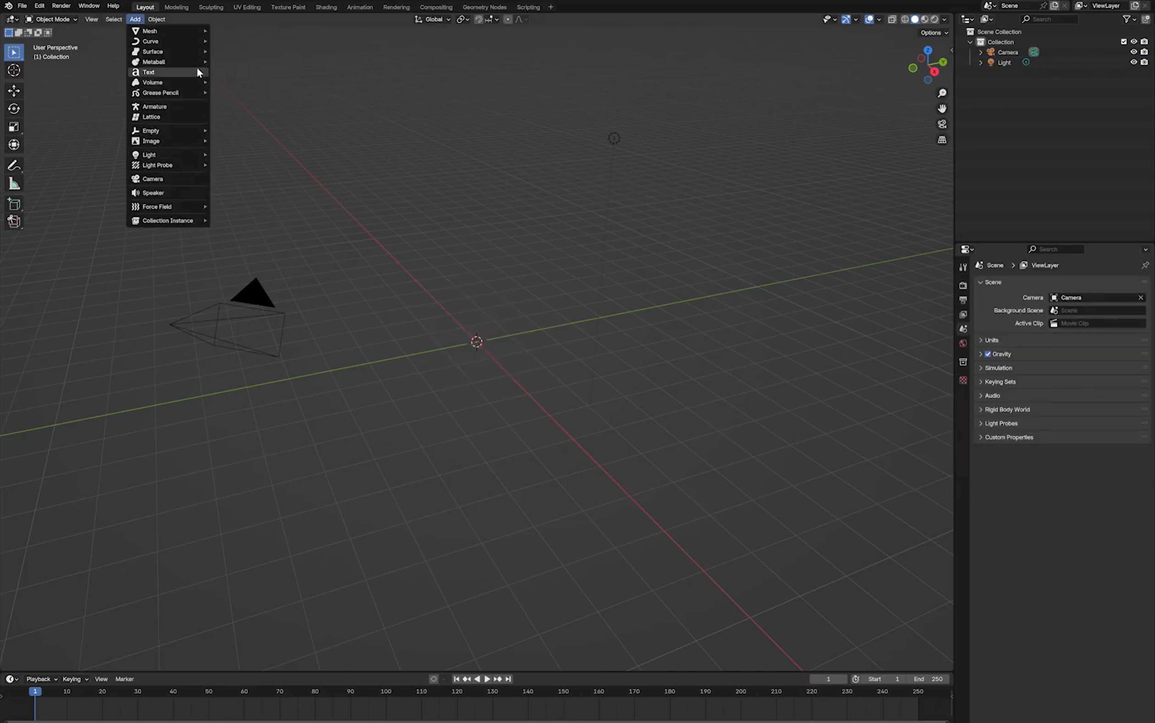Select the Annotate tool
1155x723 pixels.
pos(14,166)
